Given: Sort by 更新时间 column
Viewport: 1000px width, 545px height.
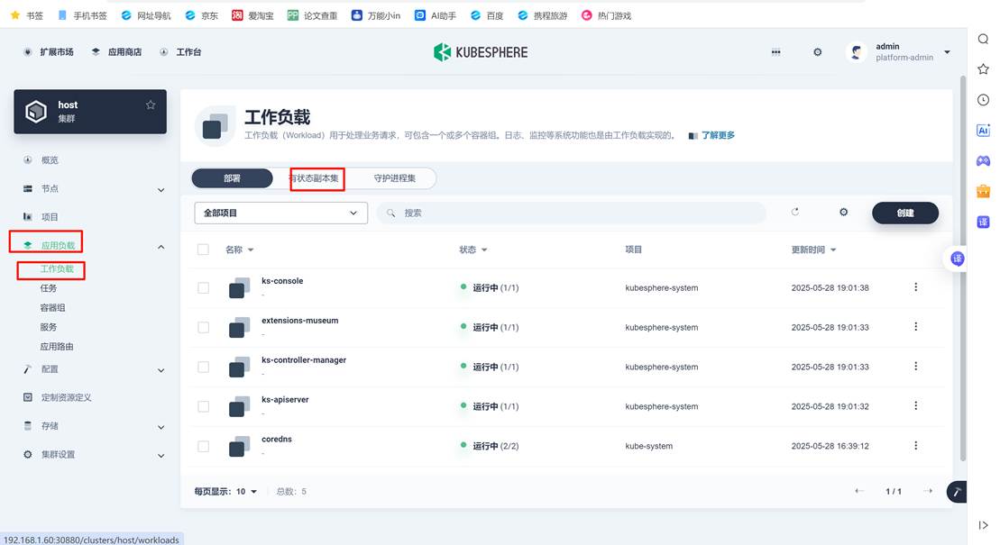Looking at the screenshot, I should (813, 250).
